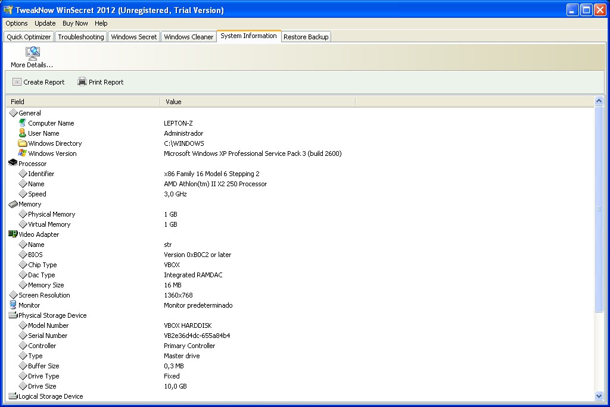Click the value 'VBOX HARDDISK'

tap(188, 325)
